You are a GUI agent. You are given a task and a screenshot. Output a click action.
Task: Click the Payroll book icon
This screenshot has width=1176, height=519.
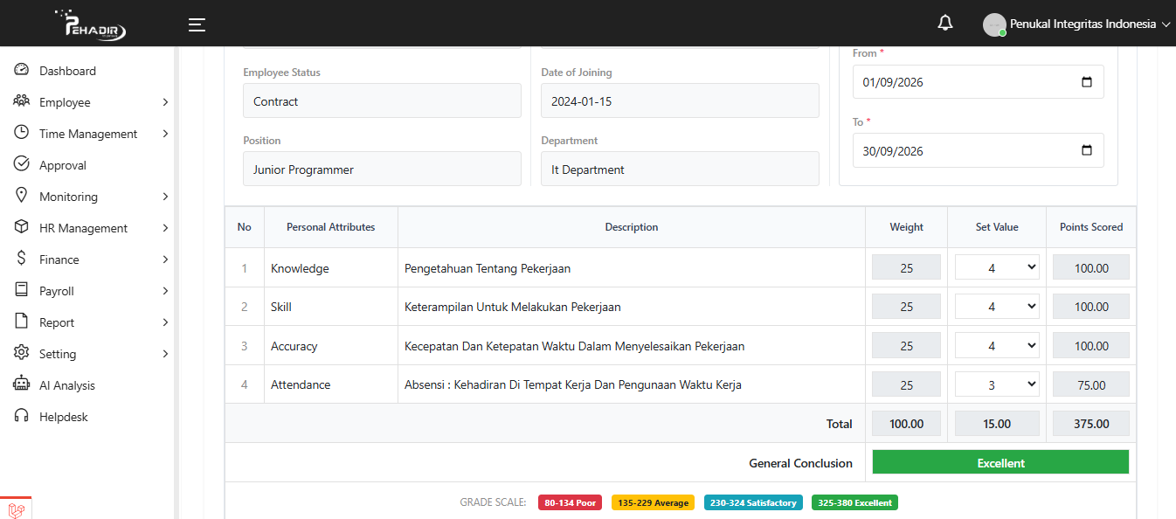(22, 290)
